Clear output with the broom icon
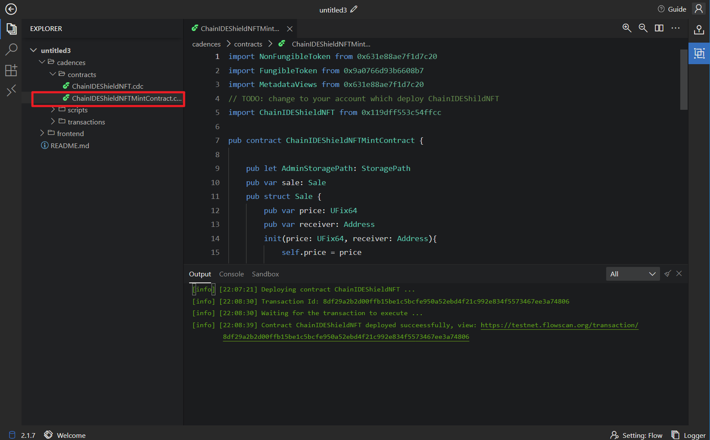The width and height of the screenshot is (710, 440). tap(667, 273)
